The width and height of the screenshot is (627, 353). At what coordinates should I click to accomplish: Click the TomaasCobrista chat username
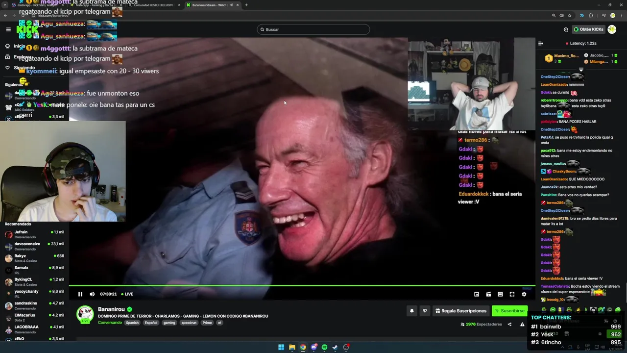point(555,286)
